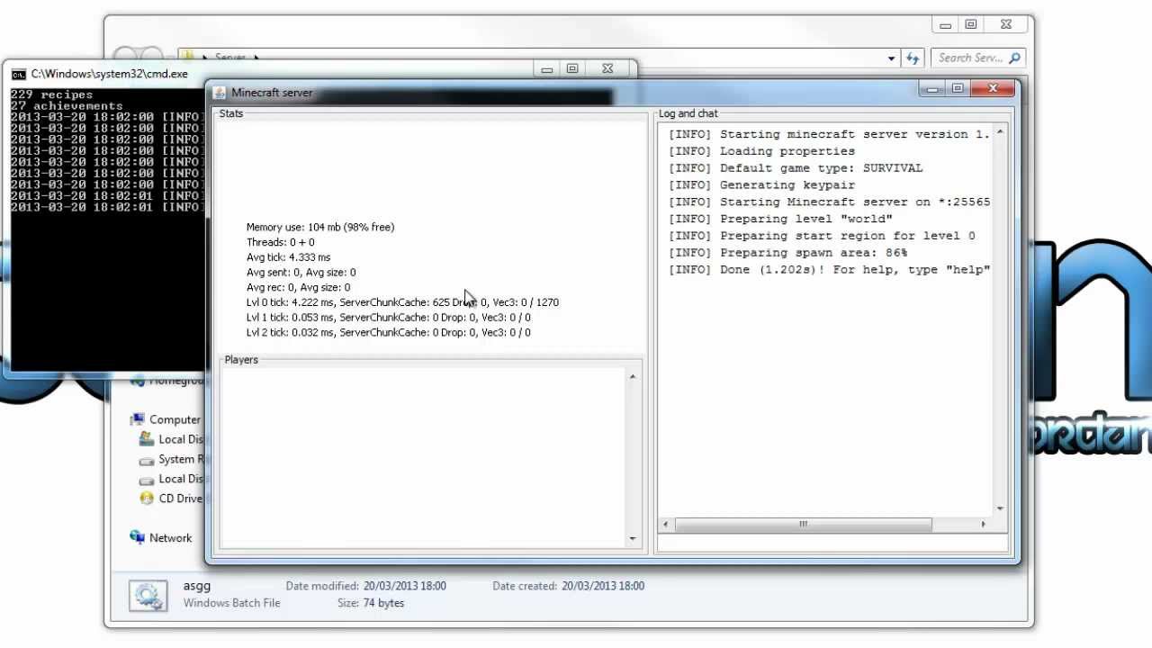Viewport: 1152px width, 648px height.
Task: Click the Java icon in Minecraft server title bar
Action: tap(219, 93)
